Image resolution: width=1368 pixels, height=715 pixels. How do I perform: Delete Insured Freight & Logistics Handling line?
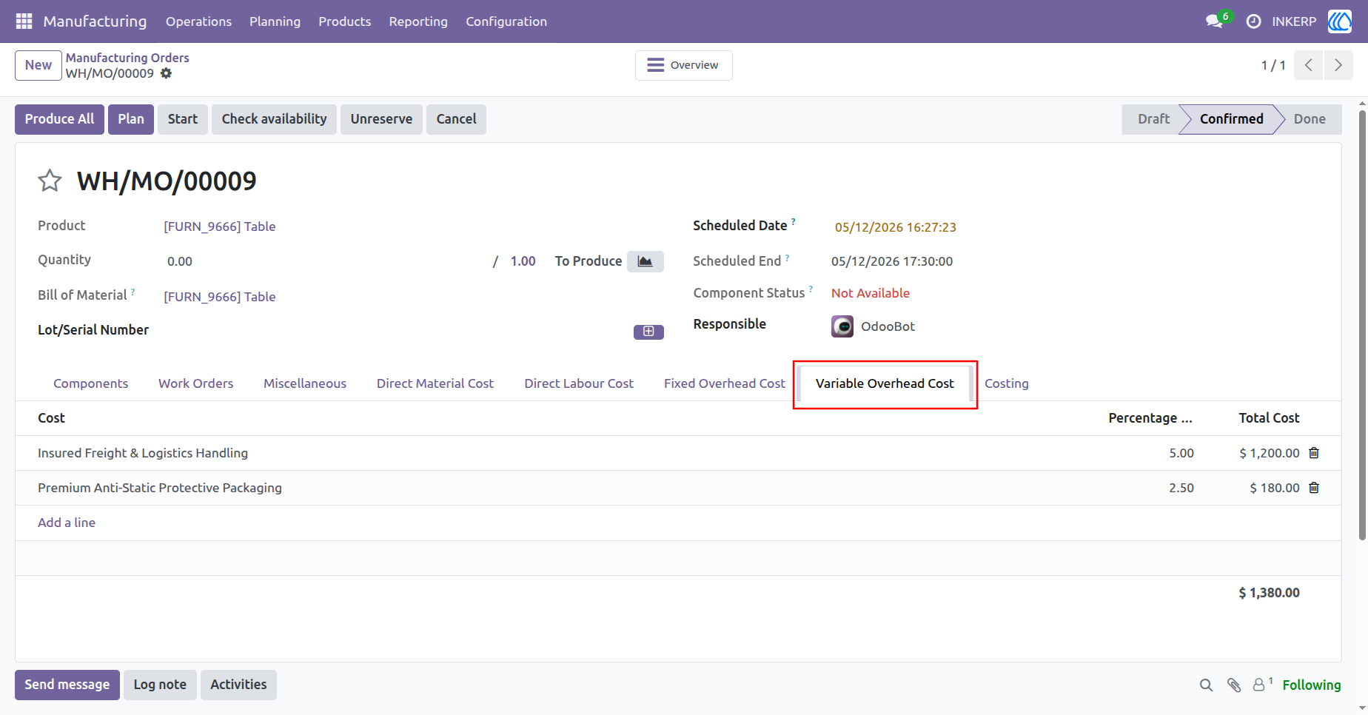(1314, 453)
